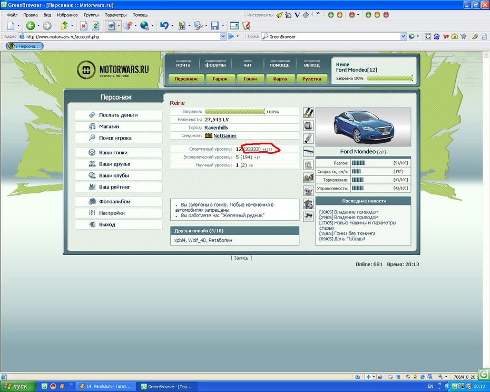Screen dimensions: 490x392
Task: Expand the Undo button dropdown arrow
Action: click(x=172, y=26)
